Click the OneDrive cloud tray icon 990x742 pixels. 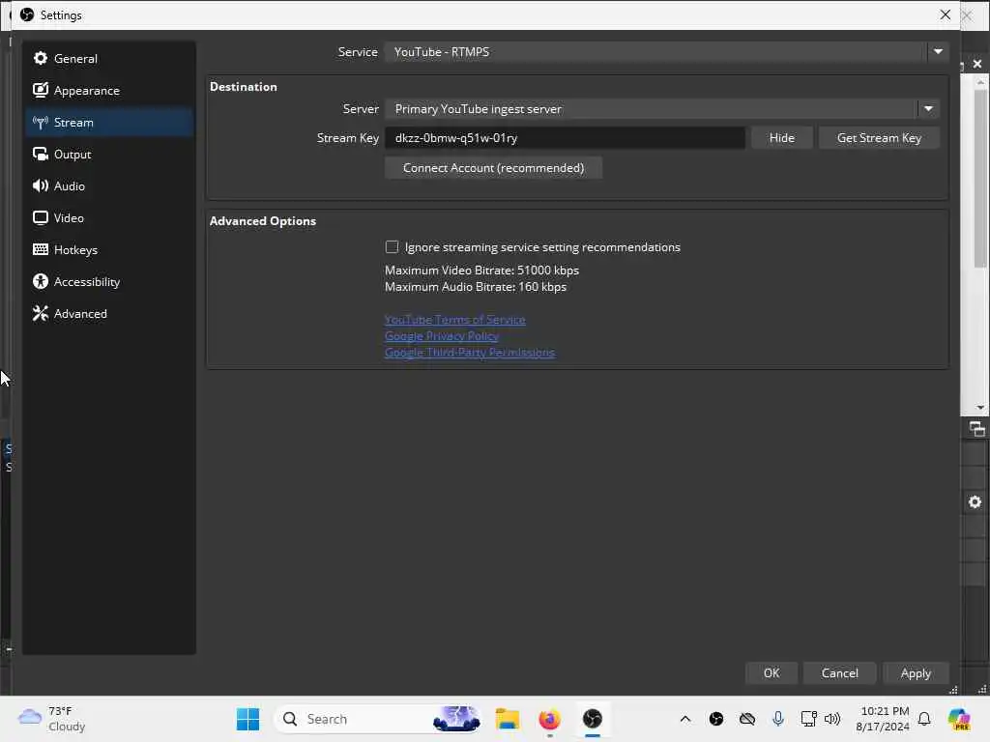pyautogui.click(x=747, y=719)
